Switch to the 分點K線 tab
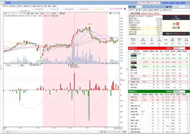This screenshot has height=134, width=190. click(x=19, y=6)
